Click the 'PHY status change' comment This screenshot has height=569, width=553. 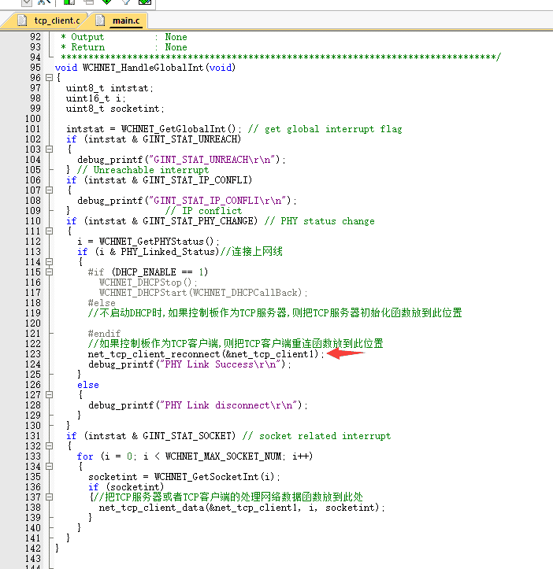point(319,221)
